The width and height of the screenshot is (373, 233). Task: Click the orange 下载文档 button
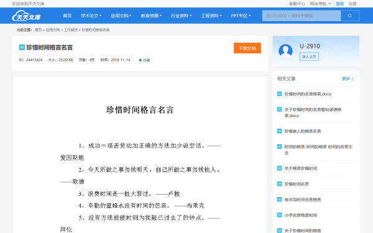[247, 48]
